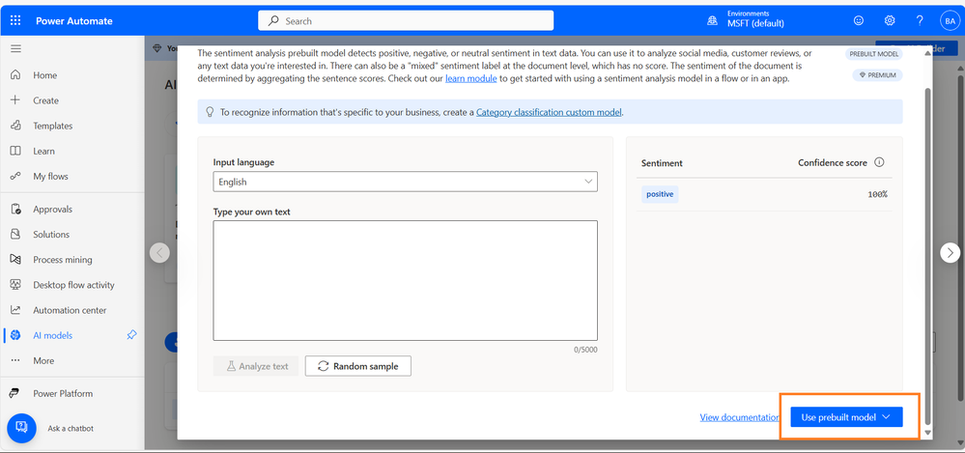Click the Environments globe icon
This screenshot has width=965, height=453.
click(713, 21)
